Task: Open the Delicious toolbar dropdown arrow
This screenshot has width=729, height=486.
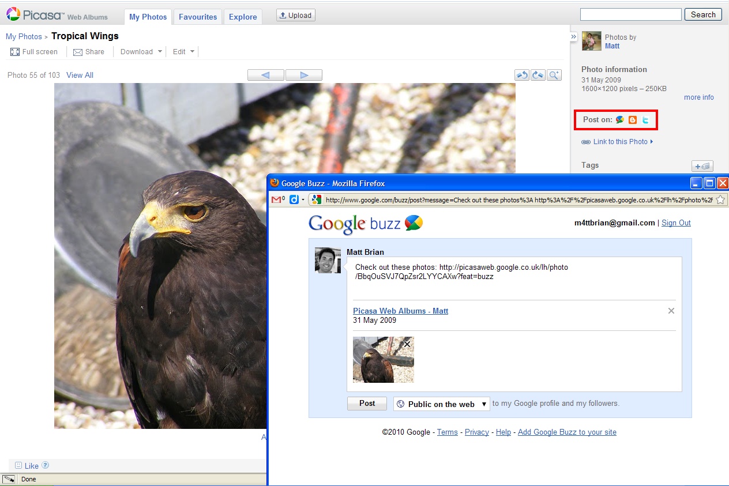Action: (303, 200)
